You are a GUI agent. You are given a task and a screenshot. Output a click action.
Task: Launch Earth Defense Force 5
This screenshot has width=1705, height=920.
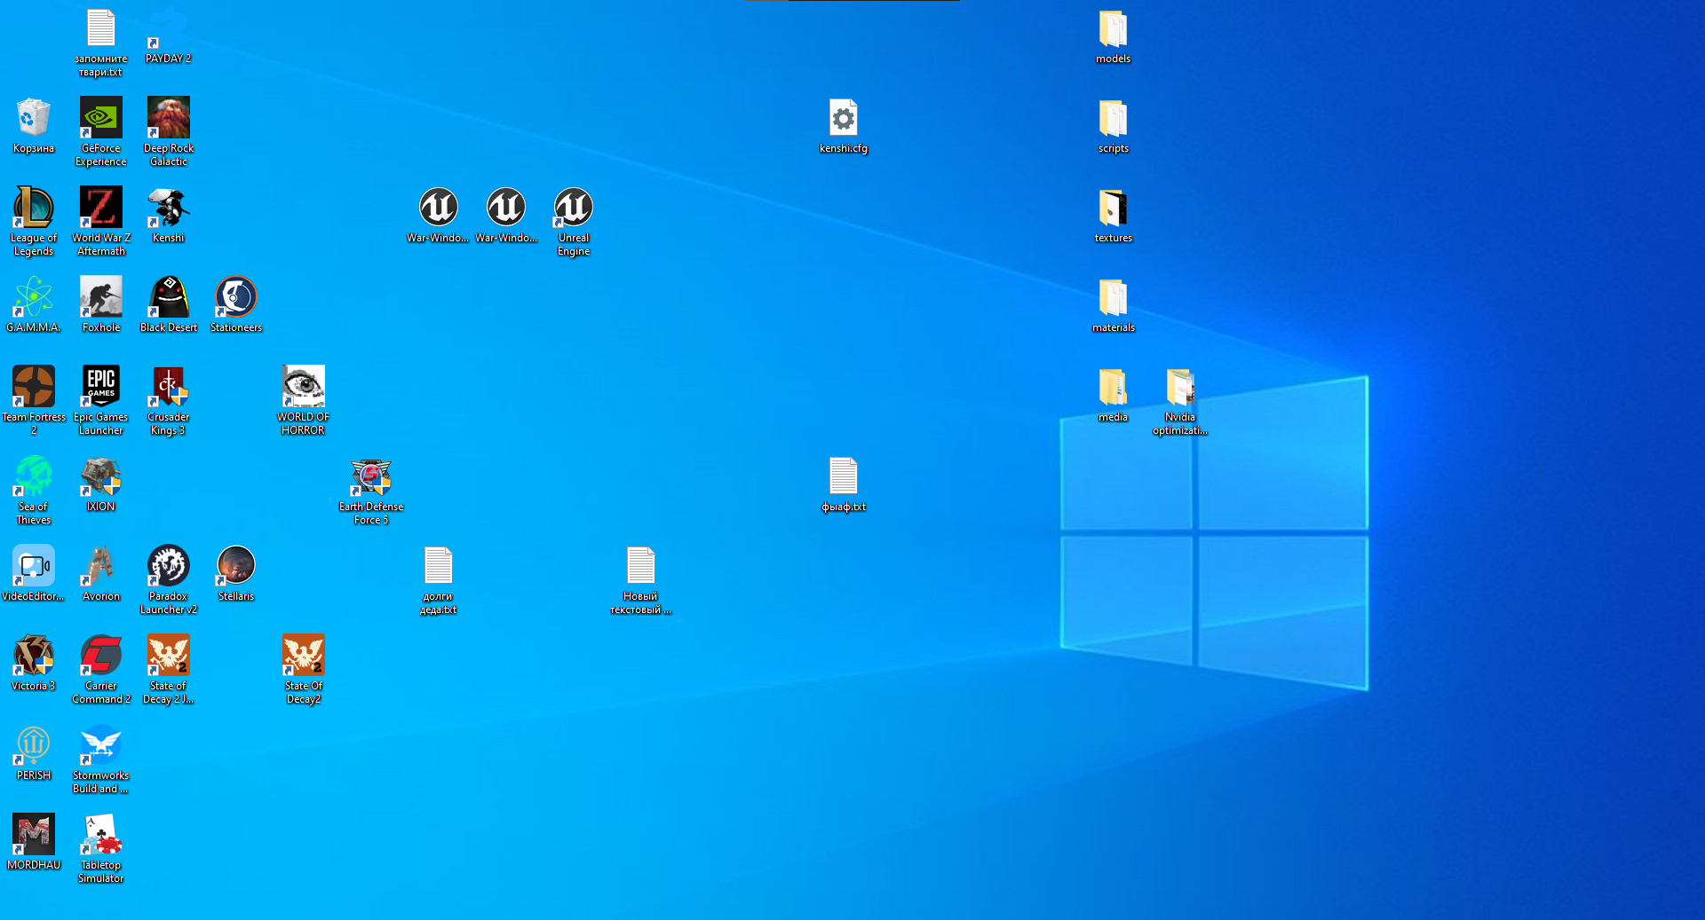[x=371, y=490]
